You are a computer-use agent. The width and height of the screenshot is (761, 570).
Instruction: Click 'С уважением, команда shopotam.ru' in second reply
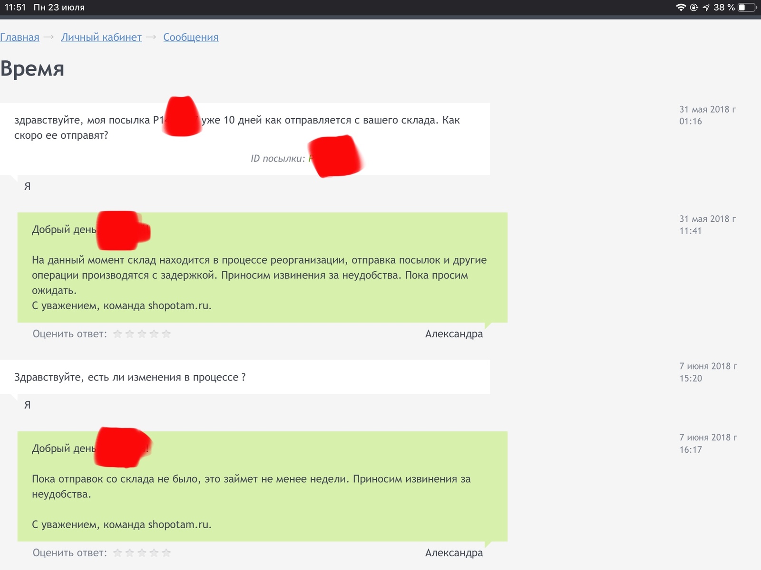[122, 525]
